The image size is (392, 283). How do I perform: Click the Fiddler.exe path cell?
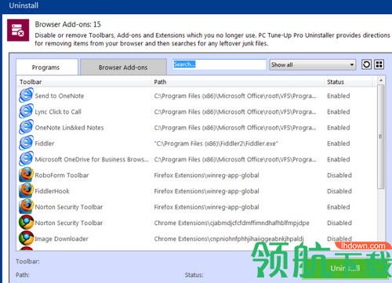coord(216,143)
